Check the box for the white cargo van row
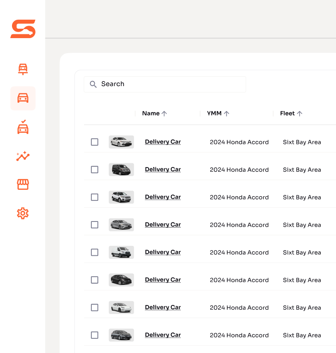 95,252
